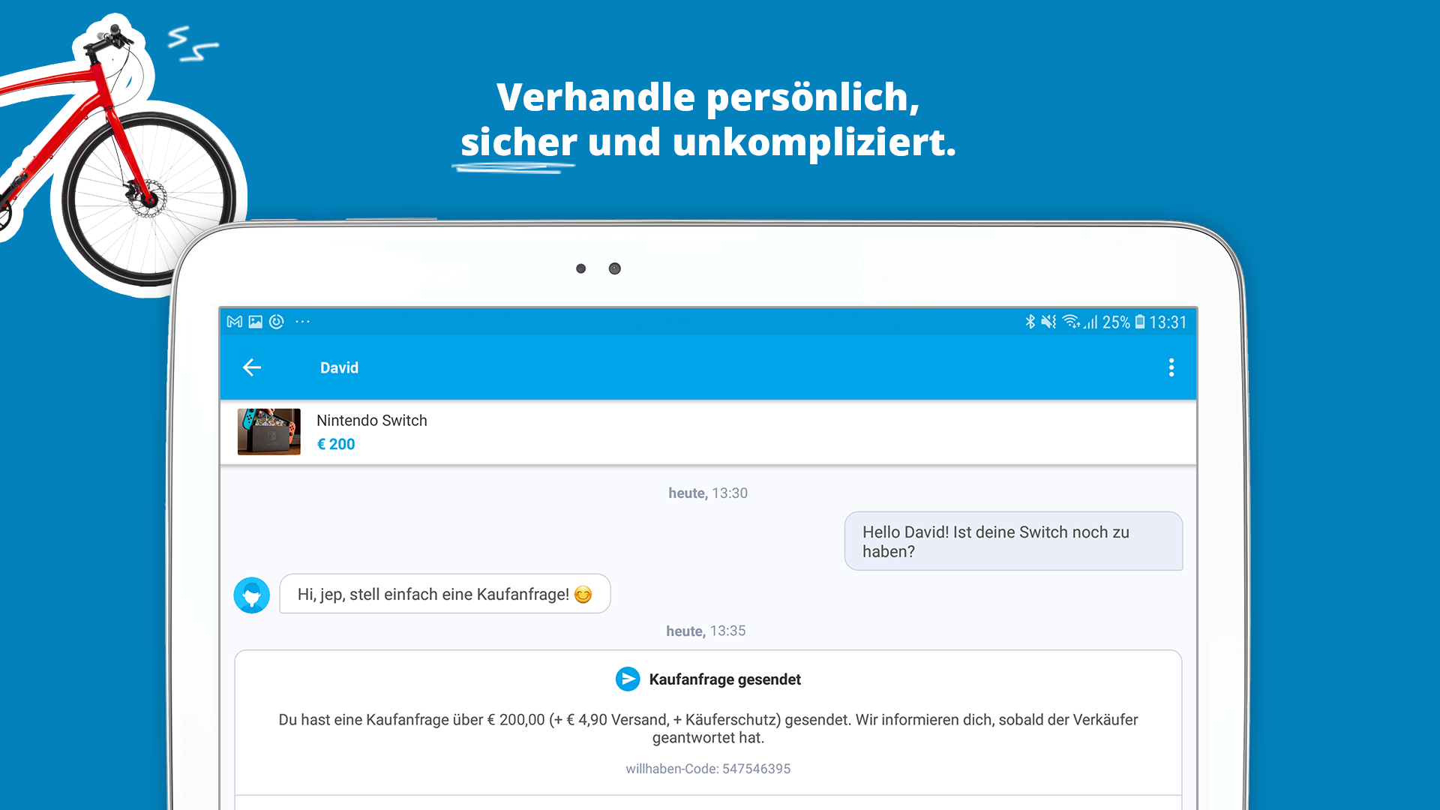1440x810 pixels.
Task: Tap the muted sound status icon
Action: click(1048, 322)
